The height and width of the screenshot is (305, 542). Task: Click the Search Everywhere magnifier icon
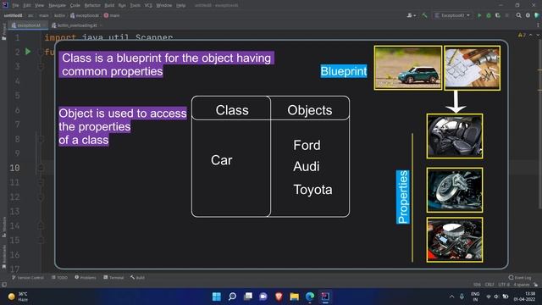[518, 15]
